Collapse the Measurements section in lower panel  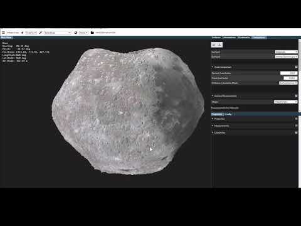tap(213, 126)
